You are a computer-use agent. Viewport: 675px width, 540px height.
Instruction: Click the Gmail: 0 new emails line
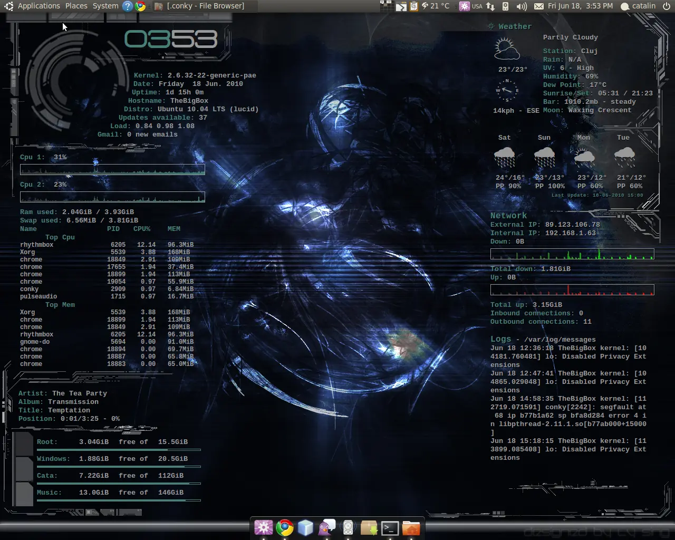(138, 134)
